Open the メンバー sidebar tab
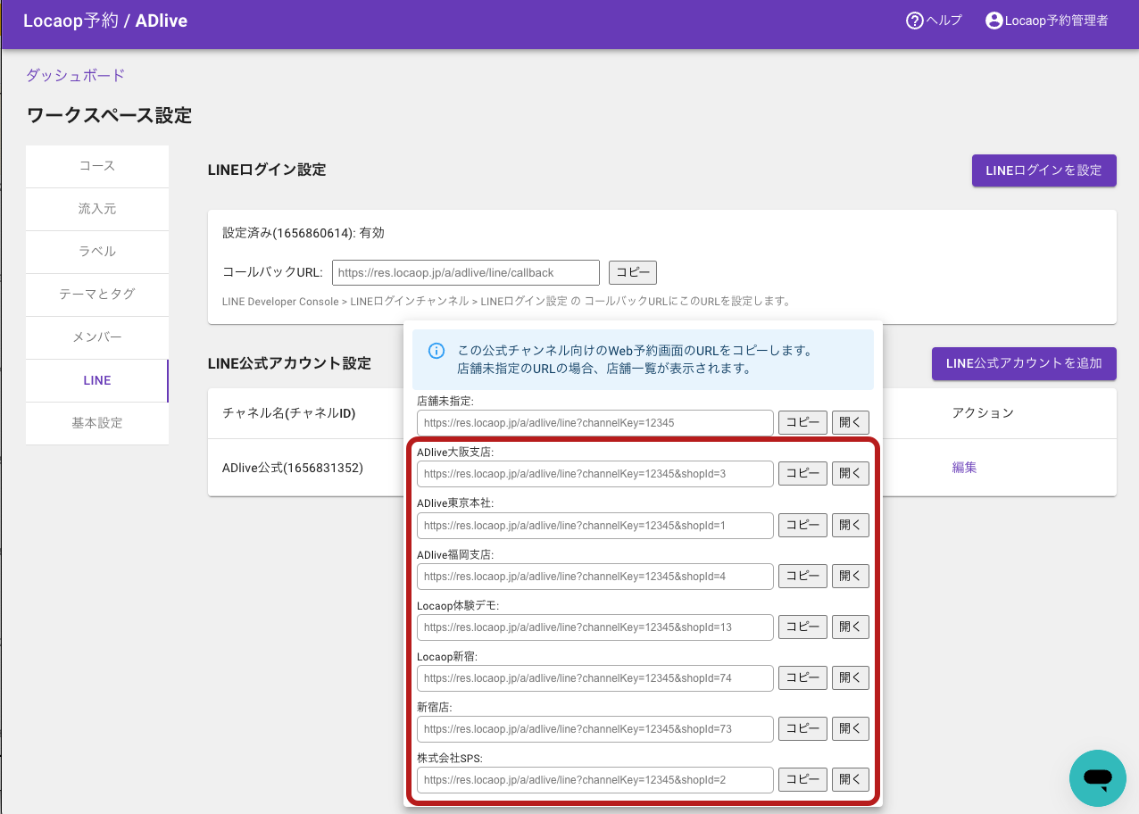 (97, 337)
